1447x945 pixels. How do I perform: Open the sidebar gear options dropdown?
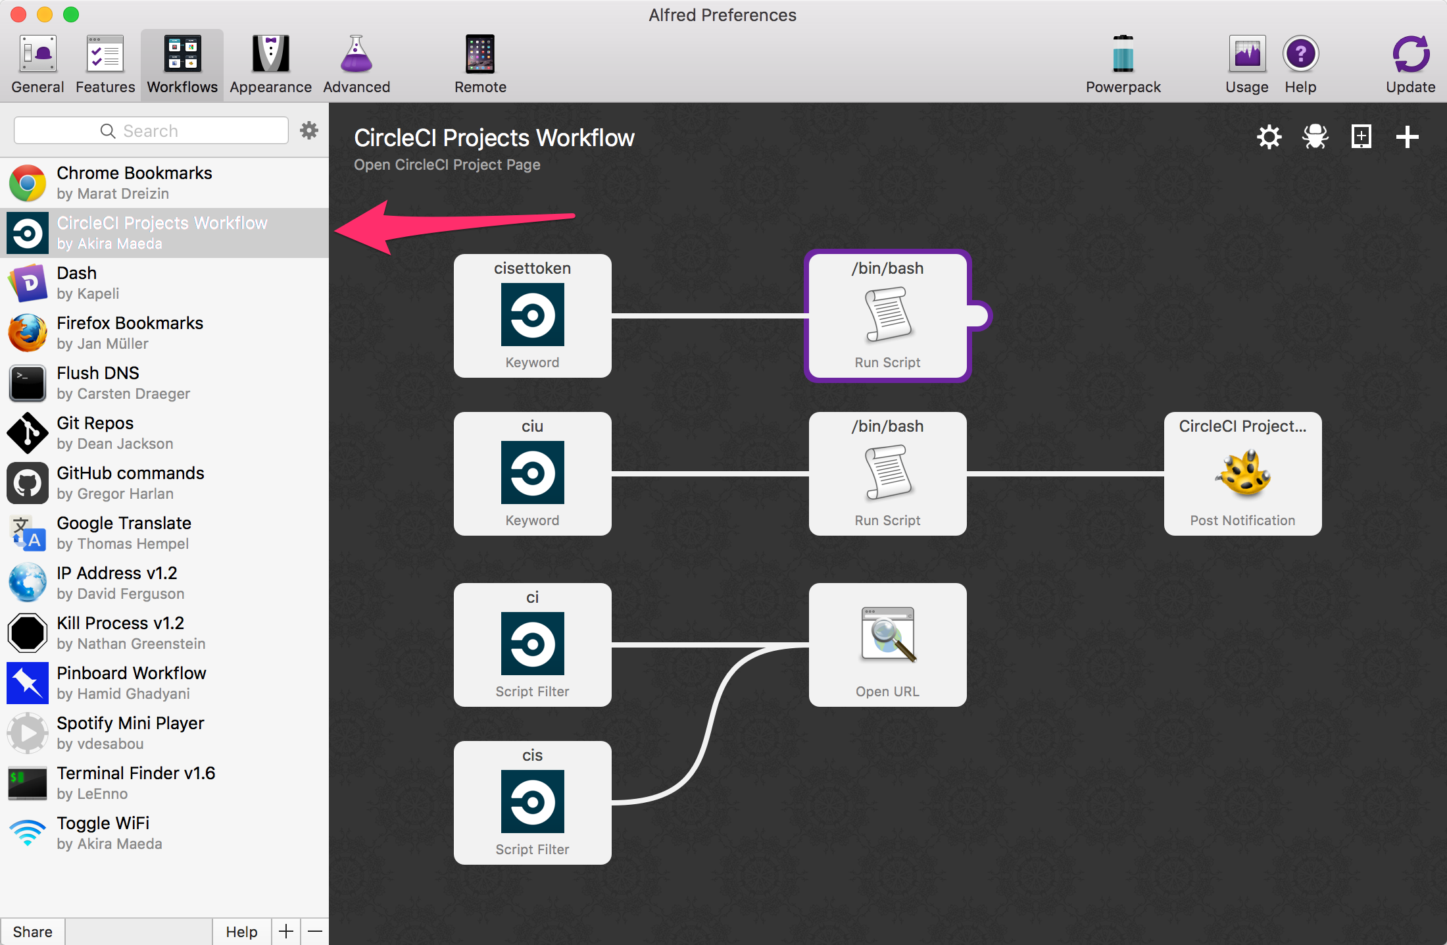pyautogui.click(x=309, y=130)
